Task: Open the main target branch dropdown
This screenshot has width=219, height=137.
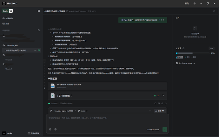Action: click(83, 111)
